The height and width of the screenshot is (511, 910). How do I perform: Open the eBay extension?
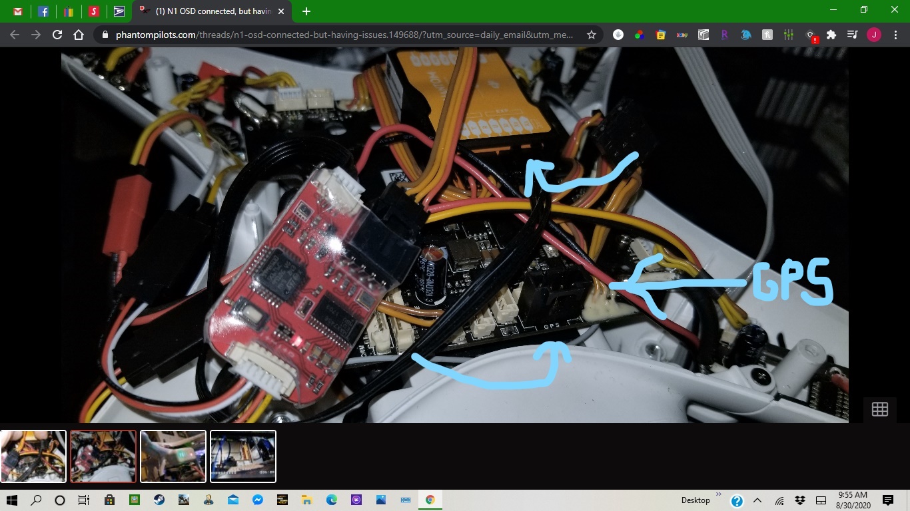[x=682, y=35]
